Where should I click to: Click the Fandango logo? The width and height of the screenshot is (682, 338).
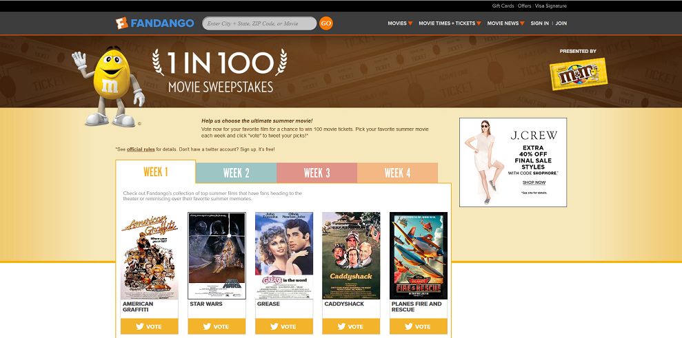pos(155,23)
